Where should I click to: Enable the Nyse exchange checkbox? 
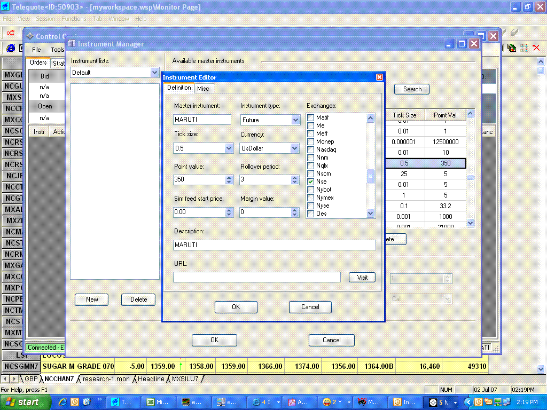310,206
